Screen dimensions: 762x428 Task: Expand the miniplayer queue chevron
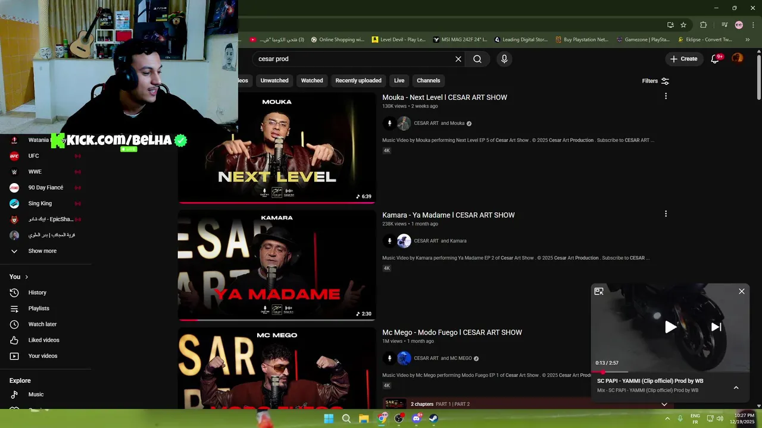click(736, 388)
